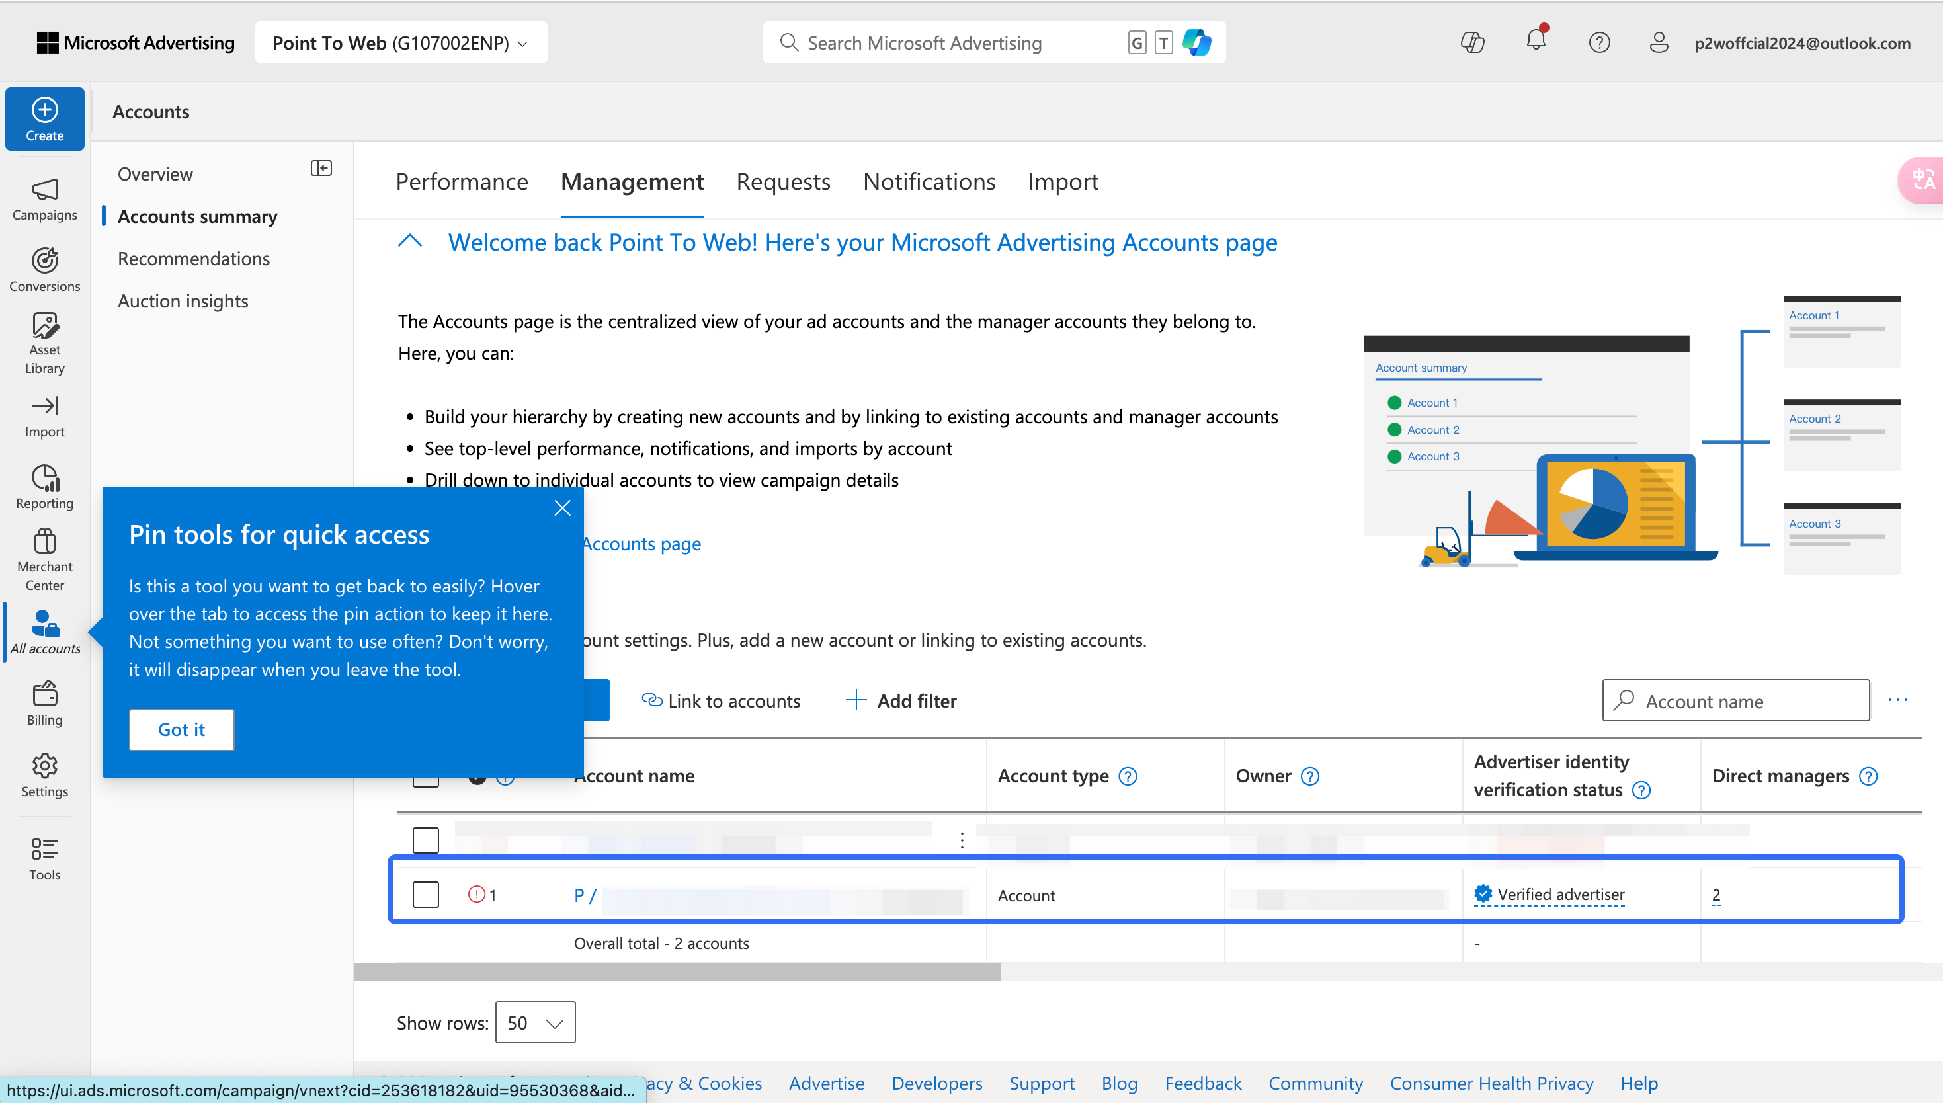This screenshot has width=1943, height=1103.
Task: Open Overview in the side menu
Action: (155, 174)
